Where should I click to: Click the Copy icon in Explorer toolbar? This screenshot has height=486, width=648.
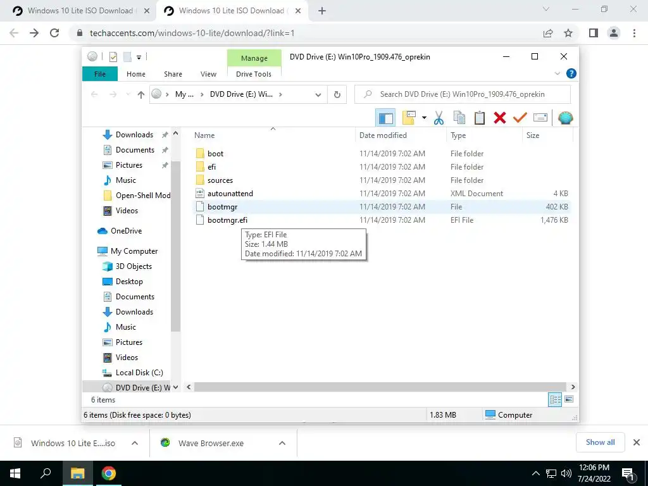(x=459, y=118)
